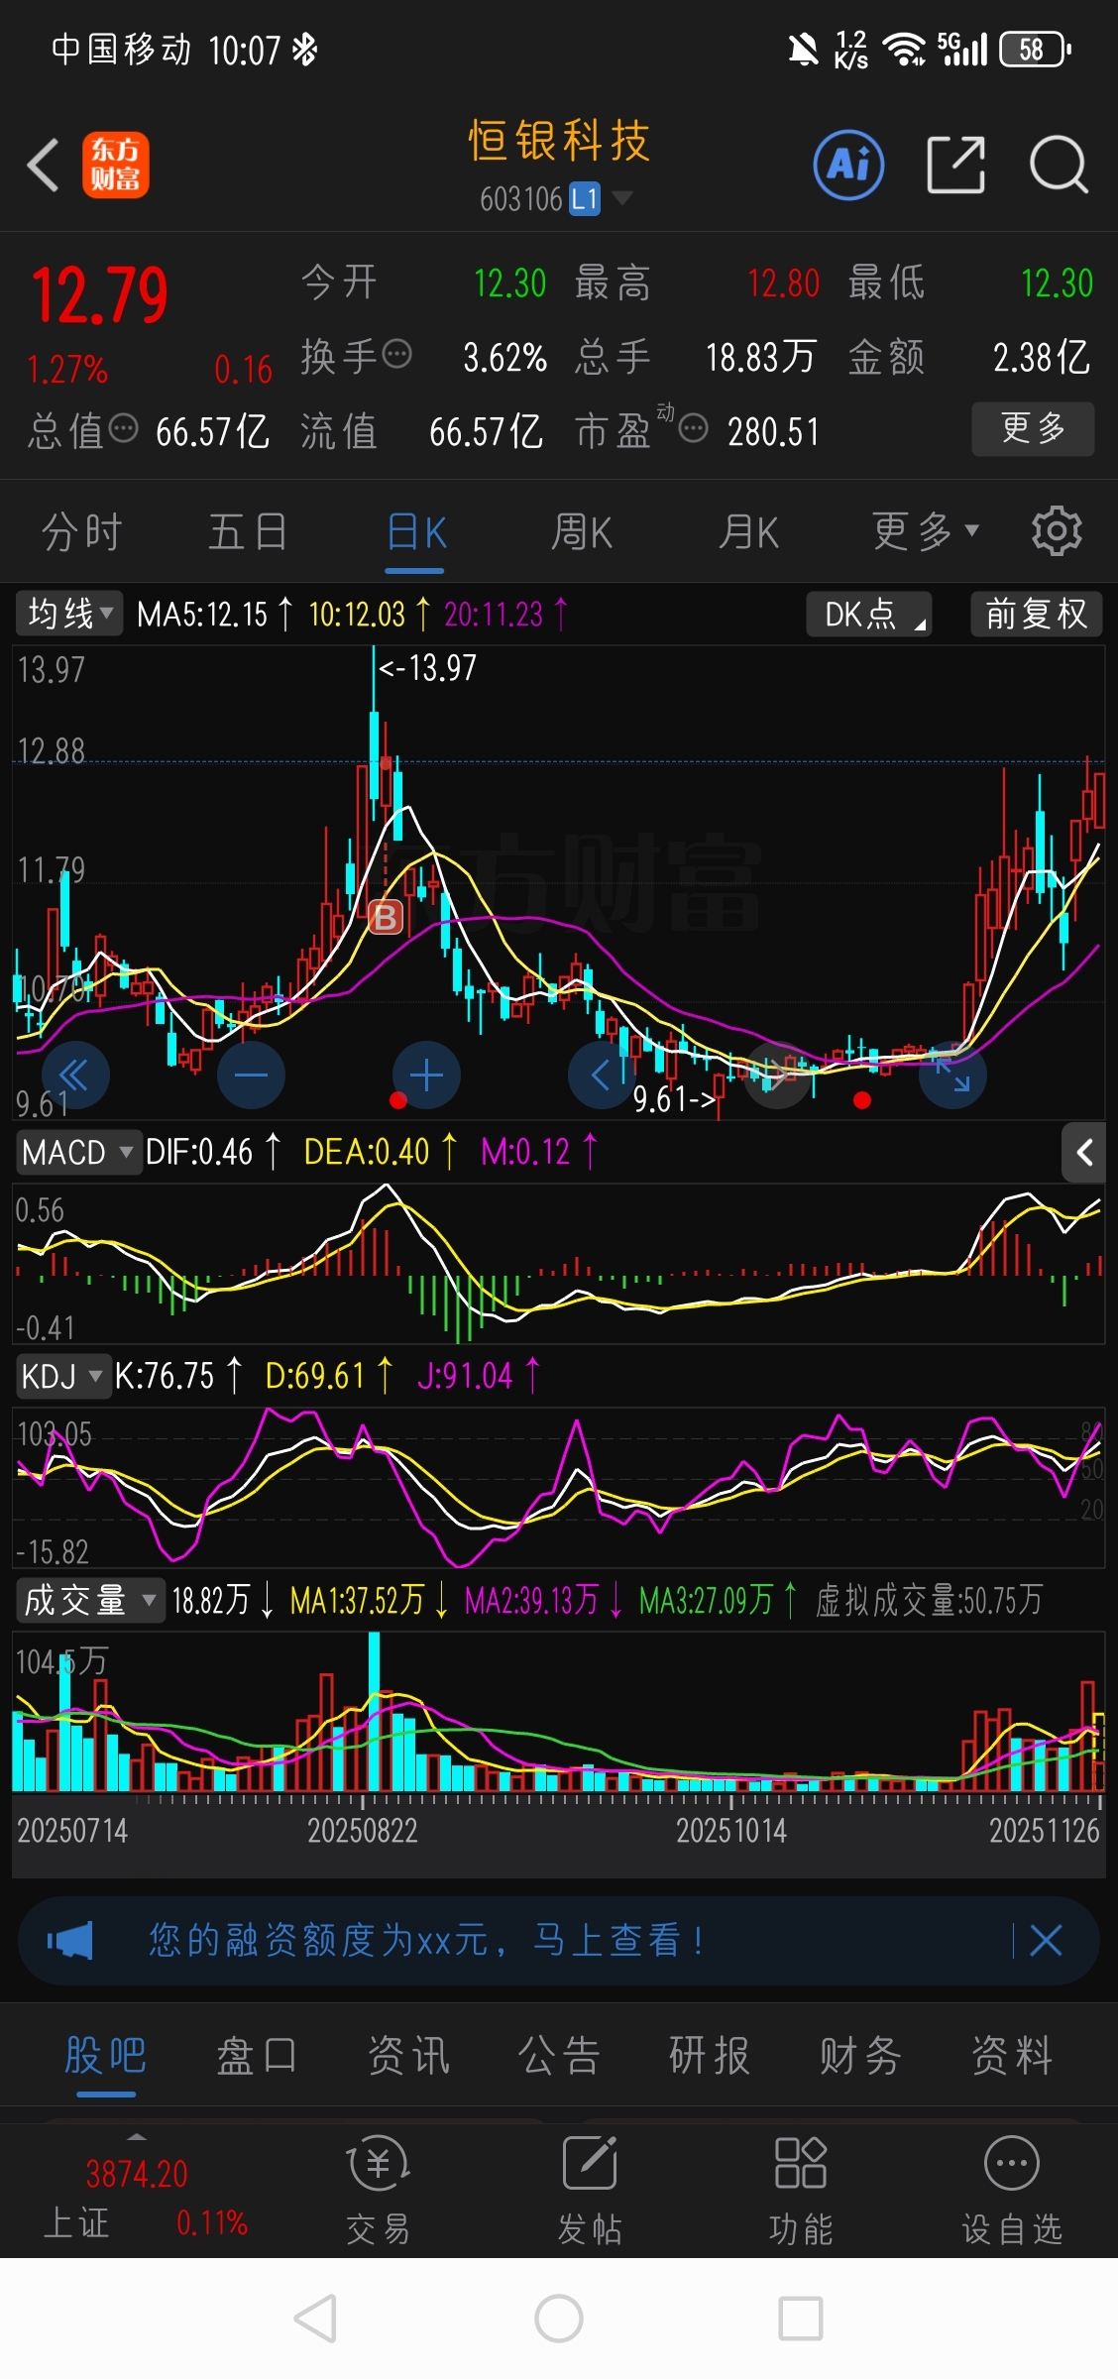This screenshot has width=1118, height=2379.
Task: Expand chart to fullscreen with diagonal arrows
Action: (x=952, y=1076)
